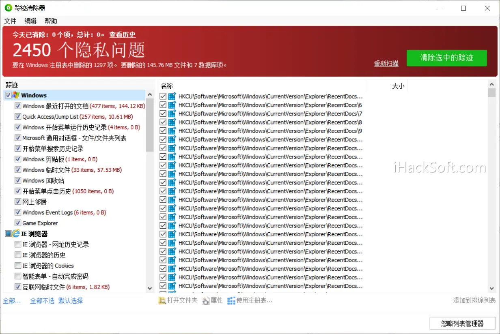Select the Windows 回收站 tree label

point(43,180)
